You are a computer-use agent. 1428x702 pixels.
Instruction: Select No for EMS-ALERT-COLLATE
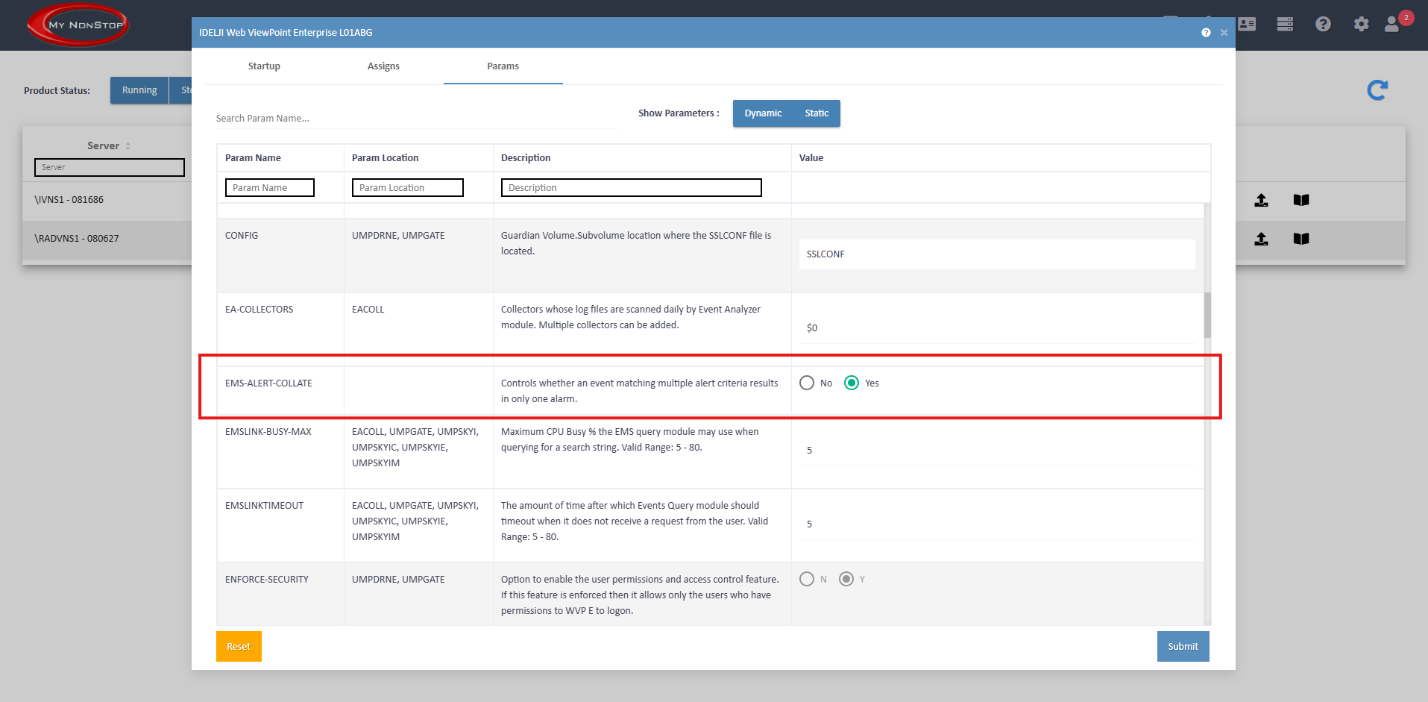click(807, 383)
